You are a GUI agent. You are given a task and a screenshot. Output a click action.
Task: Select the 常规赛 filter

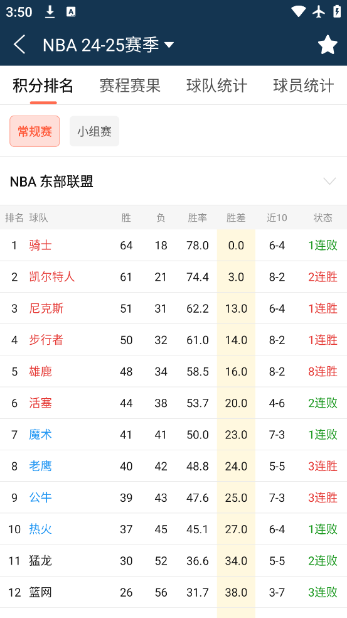coord(35,131)
